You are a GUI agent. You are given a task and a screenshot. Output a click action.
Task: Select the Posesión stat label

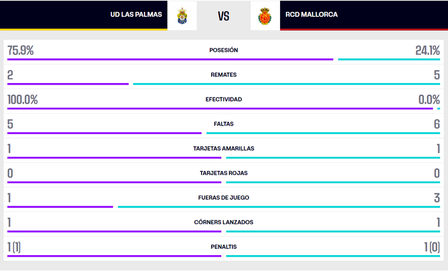pyautogui.click(x=223, y=50)
